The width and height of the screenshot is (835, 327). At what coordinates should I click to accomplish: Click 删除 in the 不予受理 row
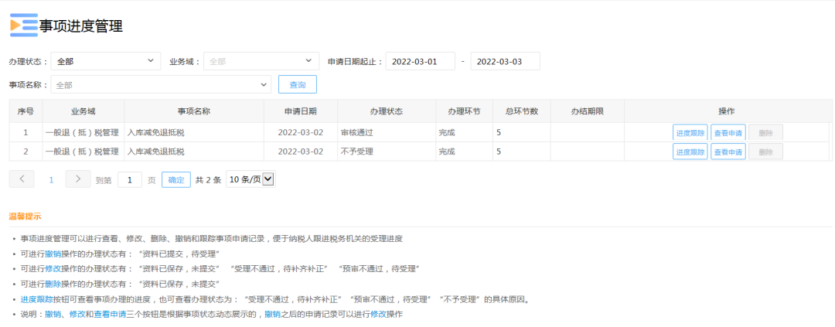coord(765,152)
